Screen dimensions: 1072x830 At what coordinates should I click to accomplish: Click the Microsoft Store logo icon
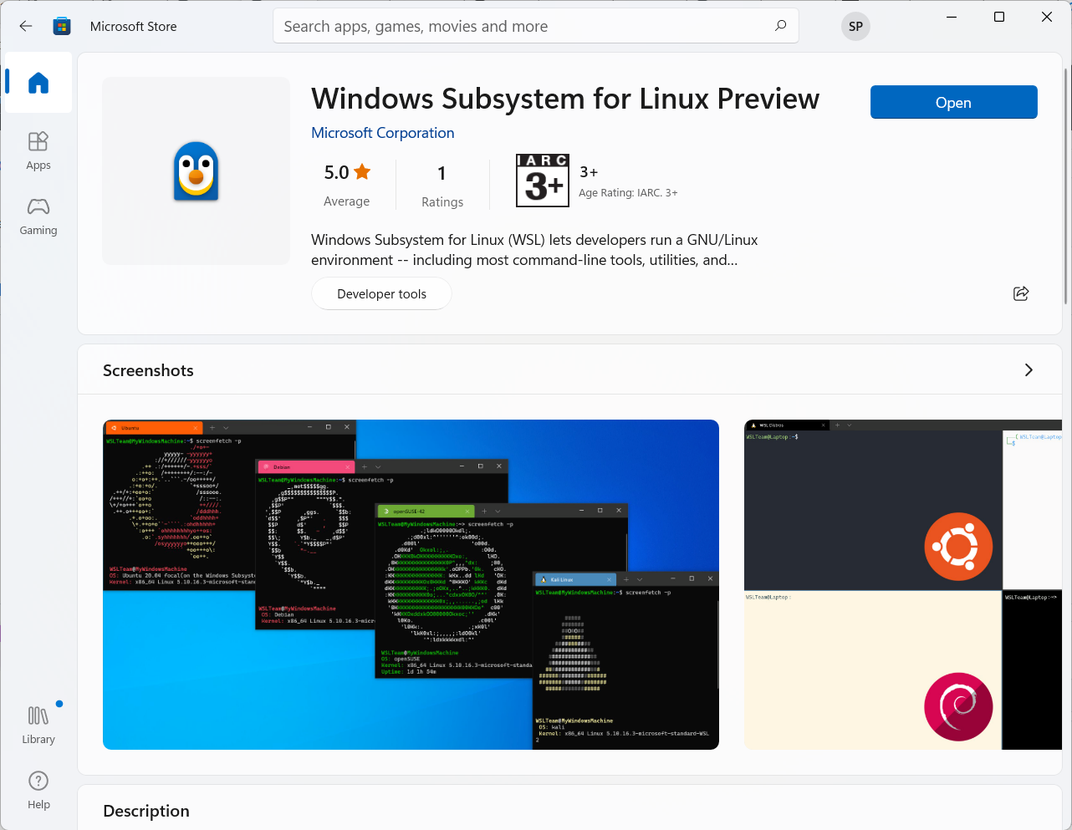(62, 26)
